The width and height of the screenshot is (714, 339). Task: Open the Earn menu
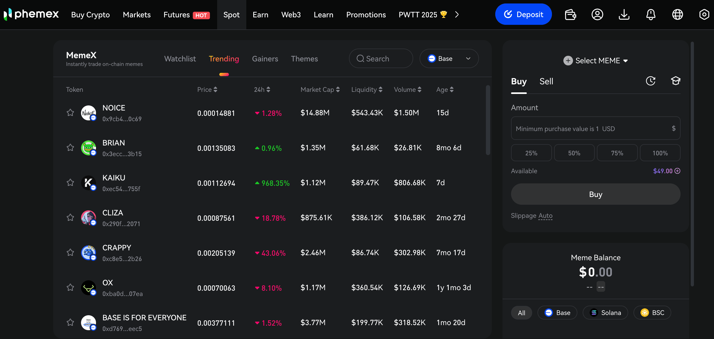click(x=260, y=15)
